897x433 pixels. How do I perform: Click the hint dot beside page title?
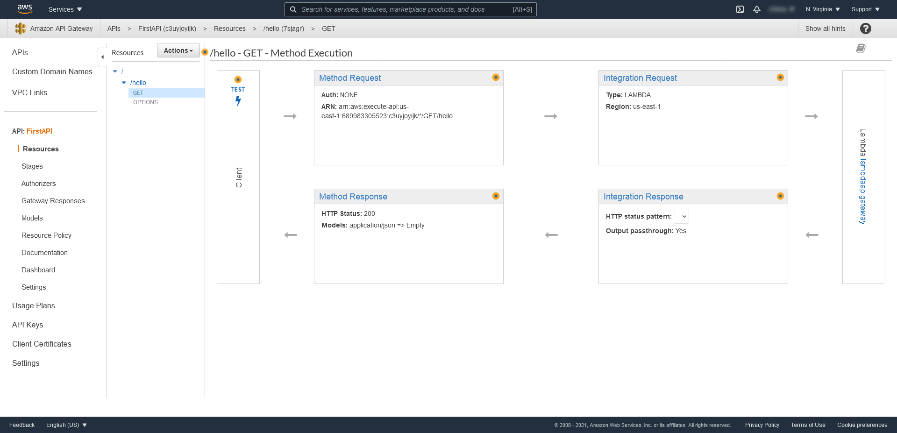click(205, 52)
